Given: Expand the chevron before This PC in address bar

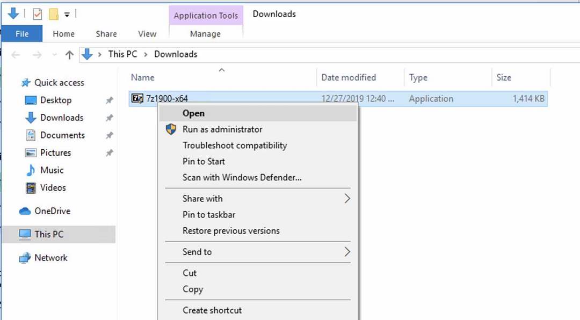Looking at the screenshot, I should coord(99,54).
